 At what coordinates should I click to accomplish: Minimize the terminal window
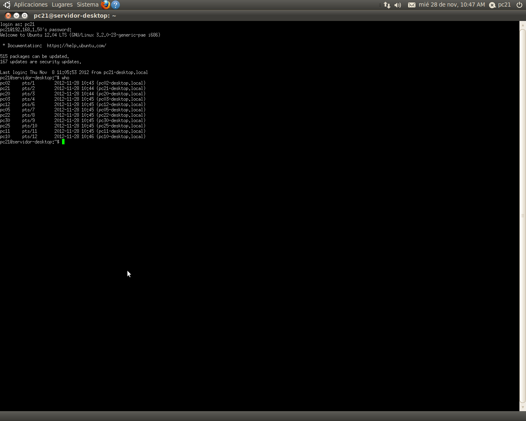coord(16,15)
